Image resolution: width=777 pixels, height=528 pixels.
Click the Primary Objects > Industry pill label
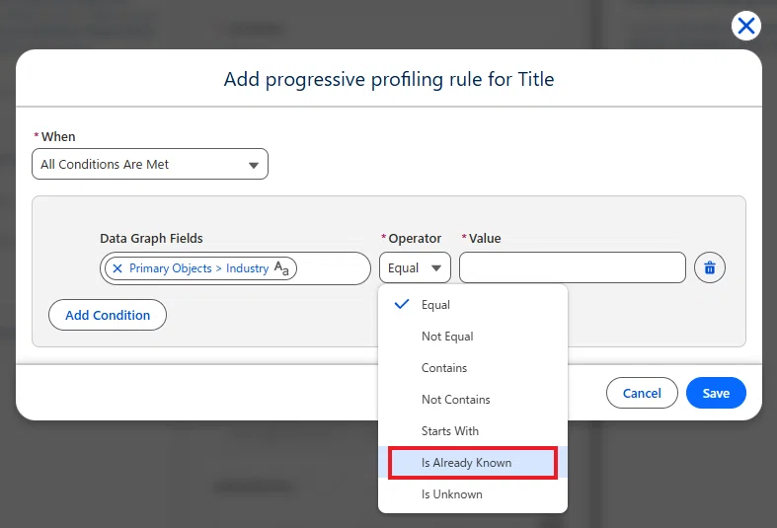click(198, 268)
